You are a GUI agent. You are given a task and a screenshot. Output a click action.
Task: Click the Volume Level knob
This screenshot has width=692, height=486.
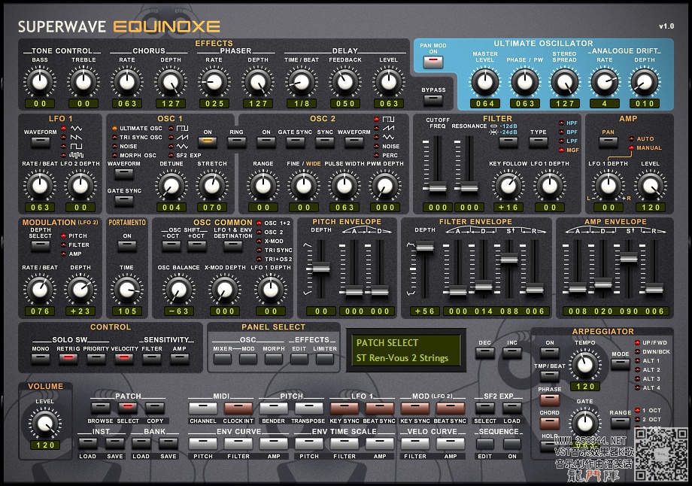click(x=45, y=424)
